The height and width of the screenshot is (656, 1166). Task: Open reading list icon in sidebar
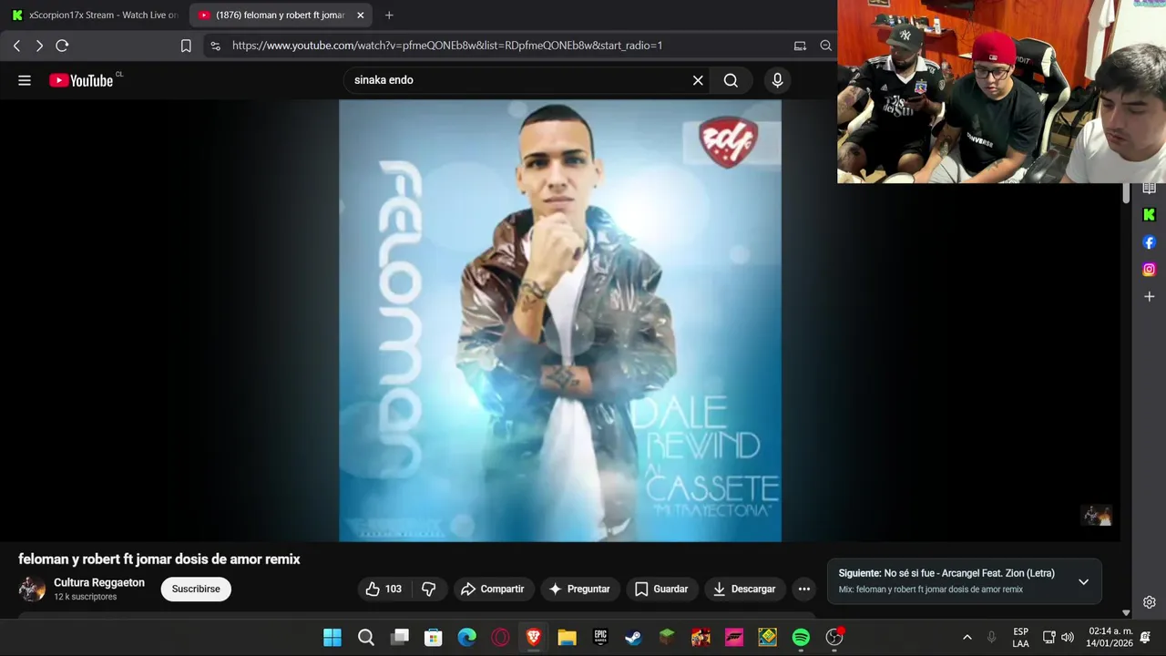1149,189
